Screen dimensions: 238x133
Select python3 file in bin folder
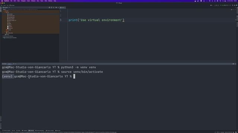[x=10, y=28]
